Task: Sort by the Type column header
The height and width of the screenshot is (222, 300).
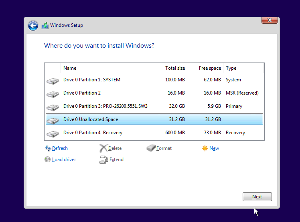Action: pyautogui.click(x=243, y=68)
